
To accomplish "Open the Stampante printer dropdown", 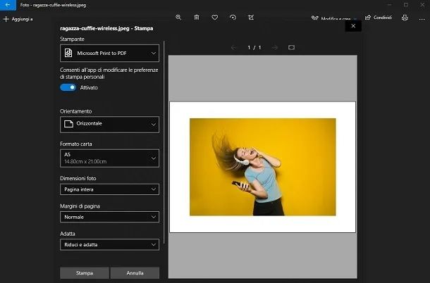I will pos(109,53).
